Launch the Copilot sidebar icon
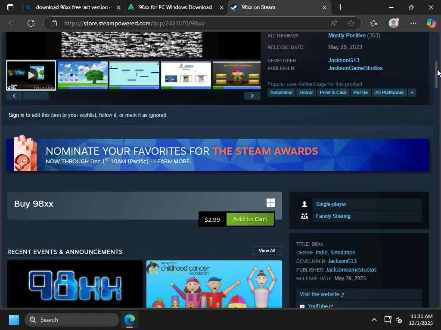 point(431,23)
